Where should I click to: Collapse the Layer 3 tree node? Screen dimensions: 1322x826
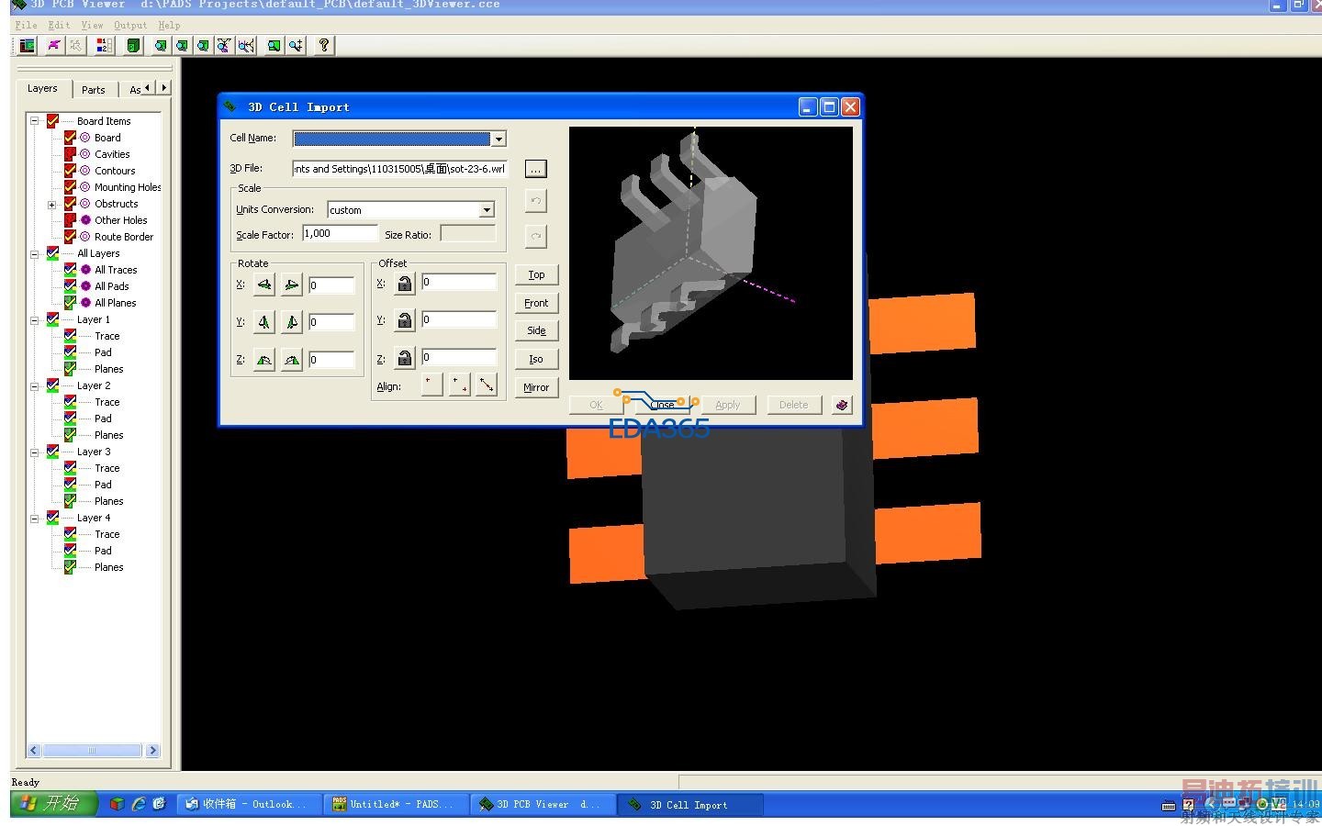pos(35,452)
